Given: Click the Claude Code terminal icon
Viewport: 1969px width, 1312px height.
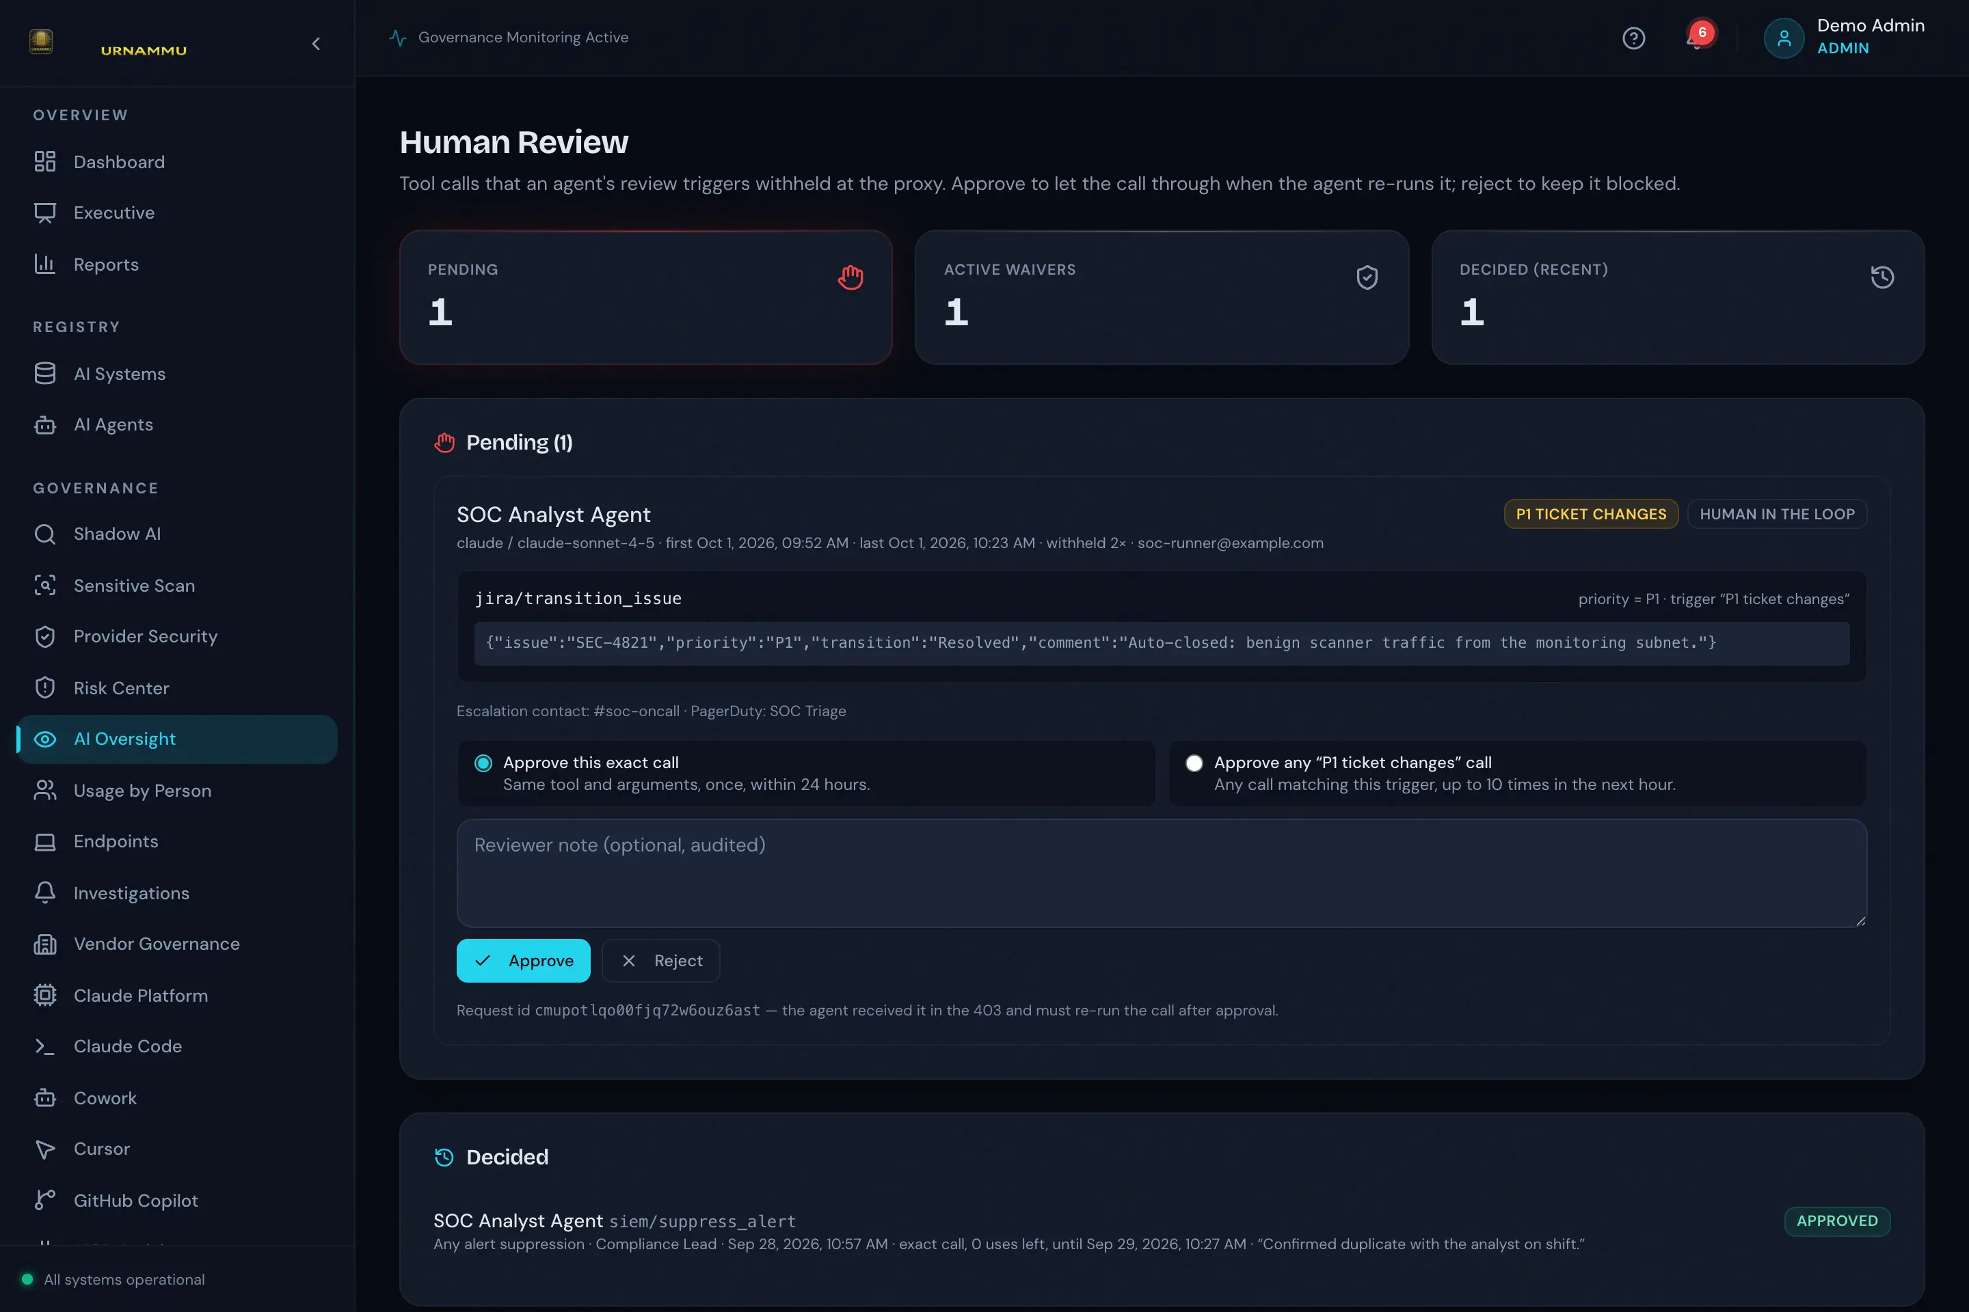Looking at the screenshot, I should click(x=45, y=1047).
